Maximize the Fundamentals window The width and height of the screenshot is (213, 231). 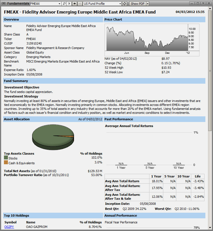coord(198,3)
